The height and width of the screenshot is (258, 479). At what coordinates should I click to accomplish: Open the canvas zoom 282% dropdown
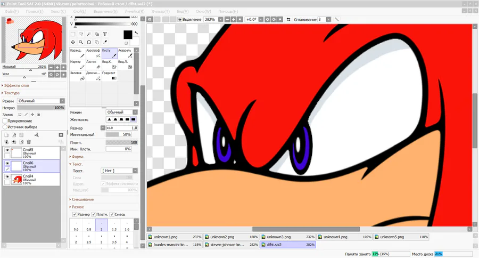[x=220, y=19]
